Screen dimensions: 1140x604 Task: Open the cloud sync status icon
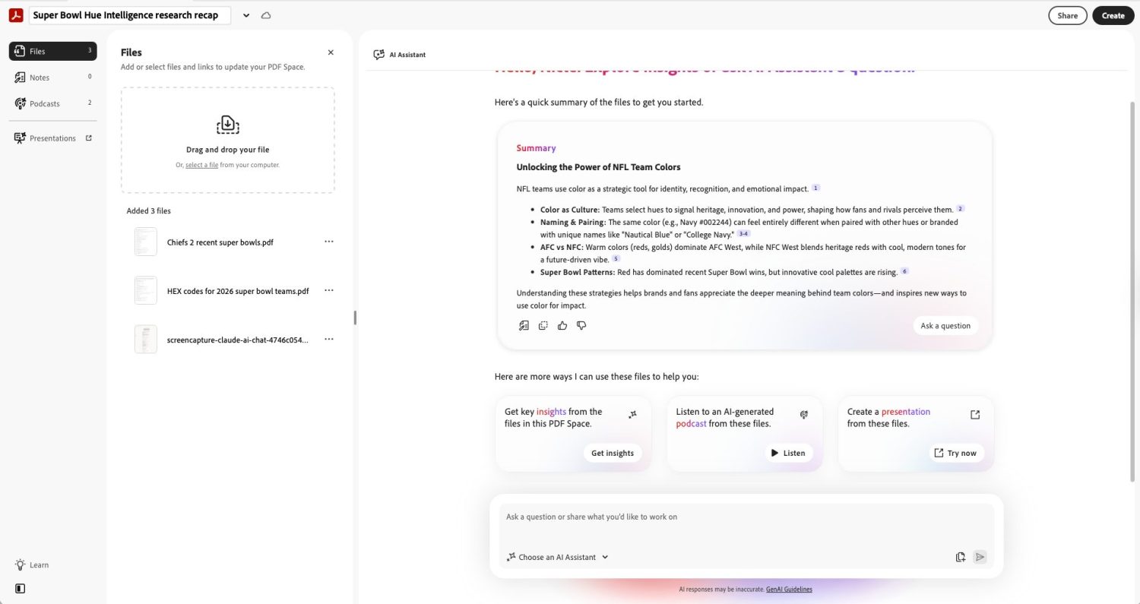[x=266, y=15]
